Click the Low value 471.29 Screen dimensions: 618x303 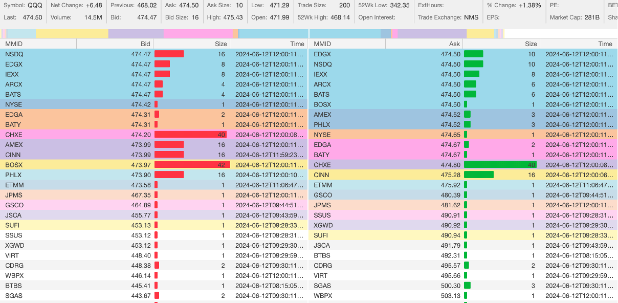coord(279,5)
